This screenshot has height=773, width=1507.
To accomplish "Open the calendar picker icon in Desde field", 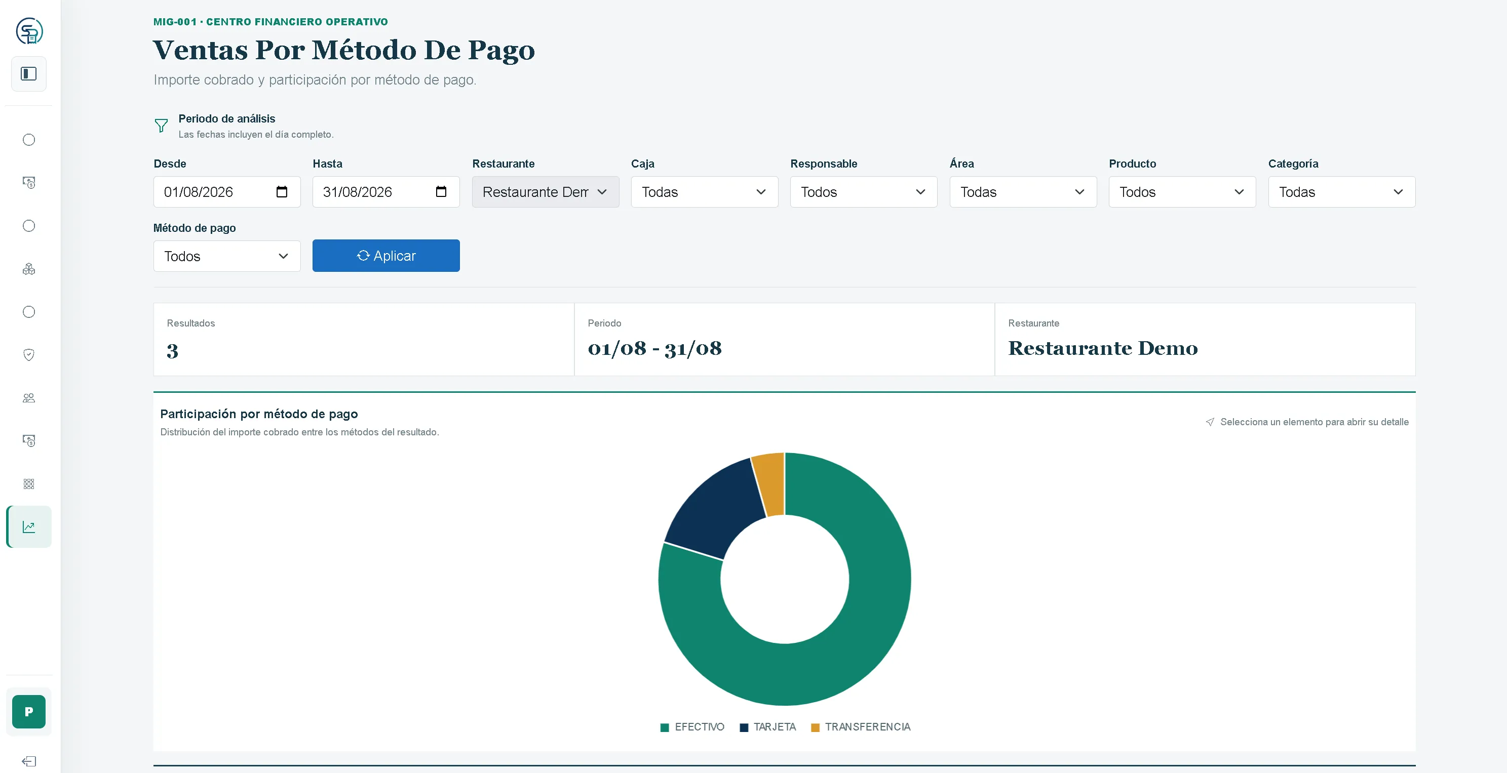I will (x=282, y=192).
